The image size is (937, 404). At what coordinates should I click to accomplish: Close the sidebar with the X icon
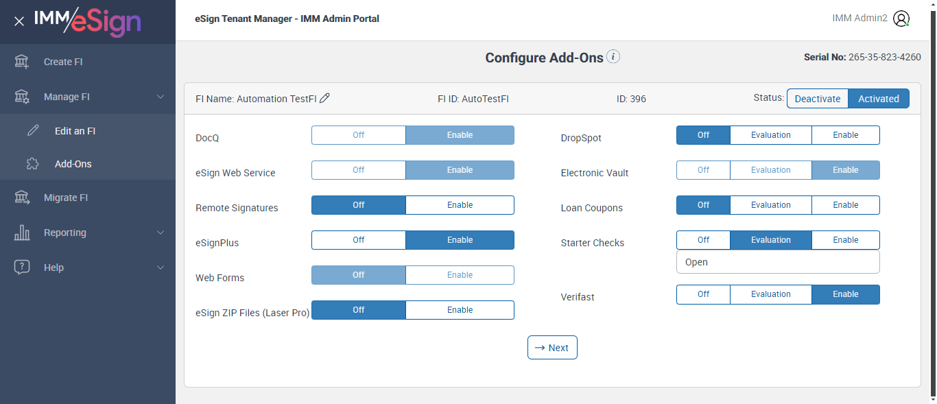pos(19,21)
